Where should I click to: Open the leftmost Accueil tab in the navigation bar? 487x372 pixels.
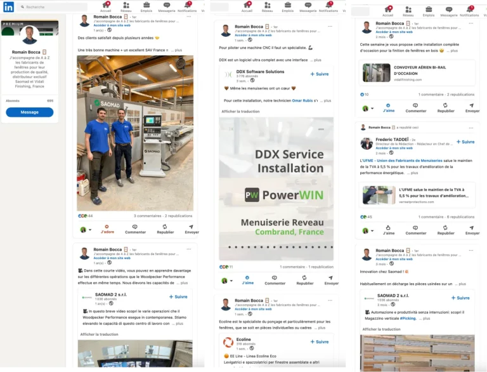tap(106, 7)
